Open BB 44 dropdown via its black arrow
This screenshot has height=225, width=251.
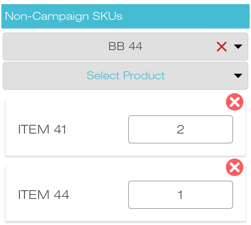(x=238, y=47)
